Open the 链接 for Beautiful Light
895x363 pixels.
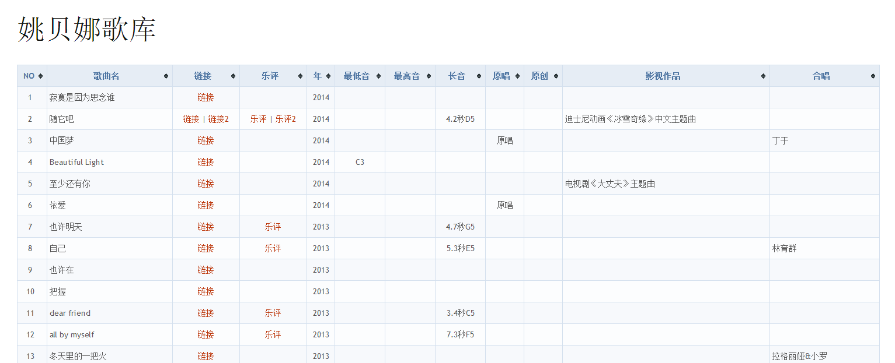point(206,163)
